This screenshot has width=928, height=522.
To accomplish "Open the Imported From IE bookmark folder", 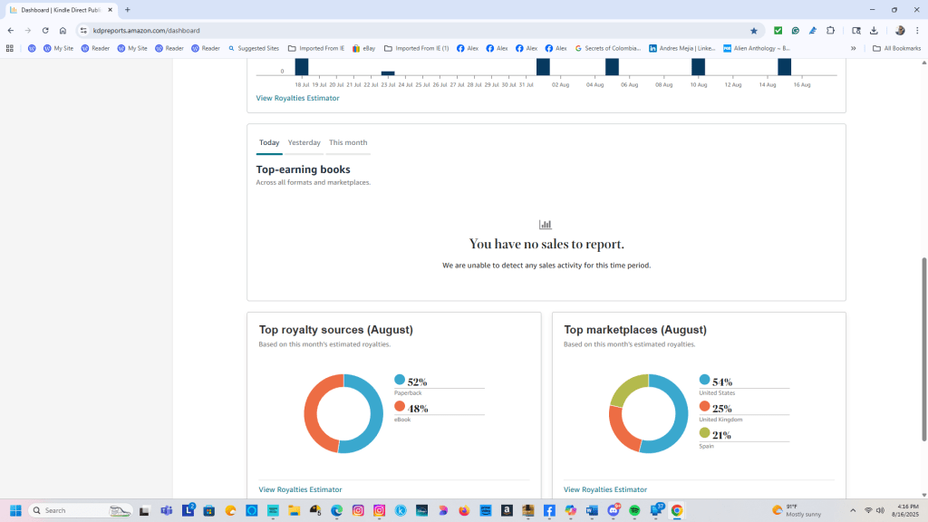I will click(x=315, y=48).
